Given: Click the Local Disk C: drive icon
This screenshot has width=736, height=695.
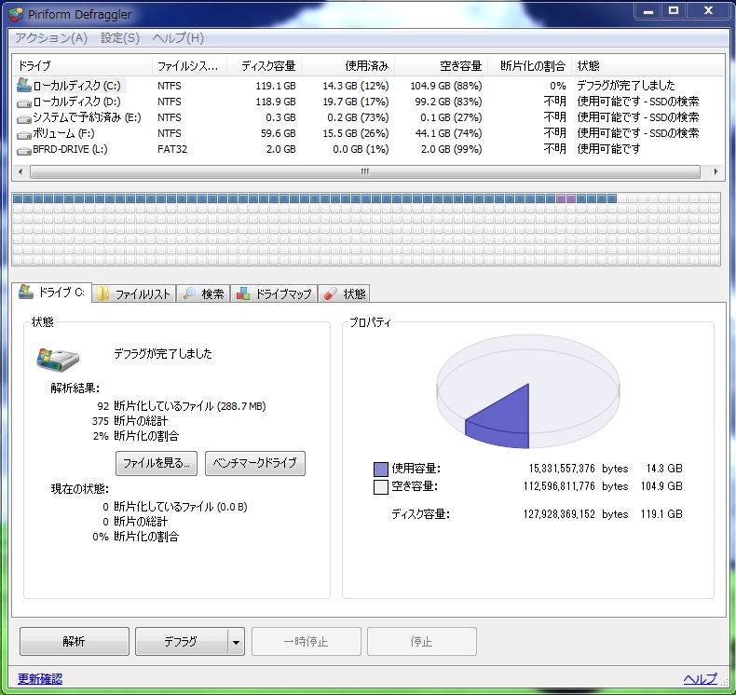Looking at the screenshot, I should point(23,85).
